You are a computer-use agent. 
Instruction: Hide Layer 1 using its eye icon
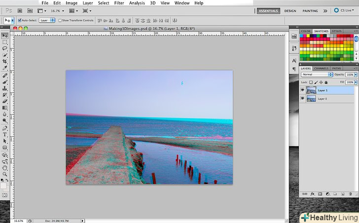302,90
